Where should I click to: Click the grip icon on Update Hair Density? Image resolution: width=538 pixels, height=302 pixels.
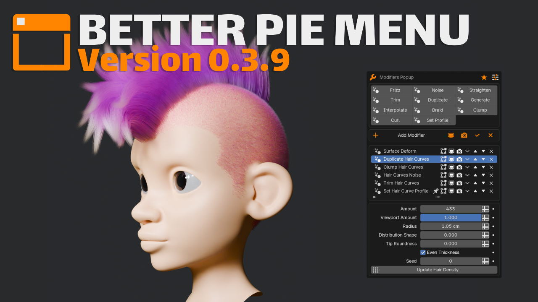(x=376, y=270)
